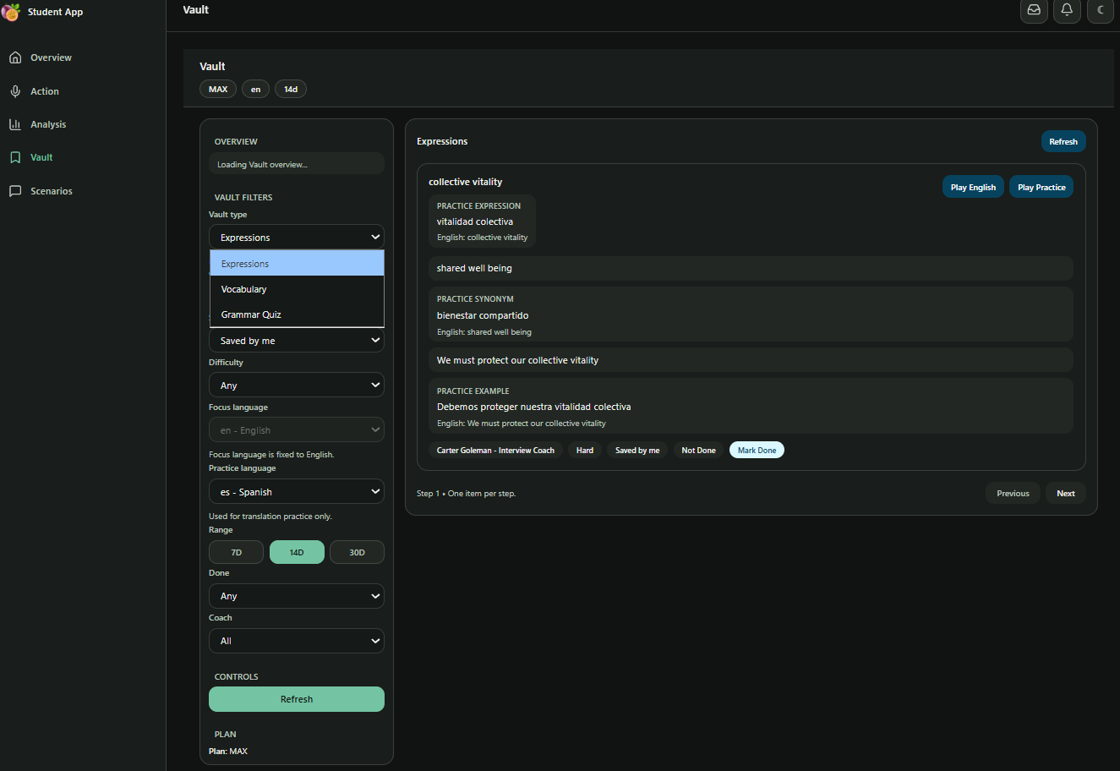Select Grammar Quiz option in dropdown list
Screen dimensions: 1120x771
(297, 314)
